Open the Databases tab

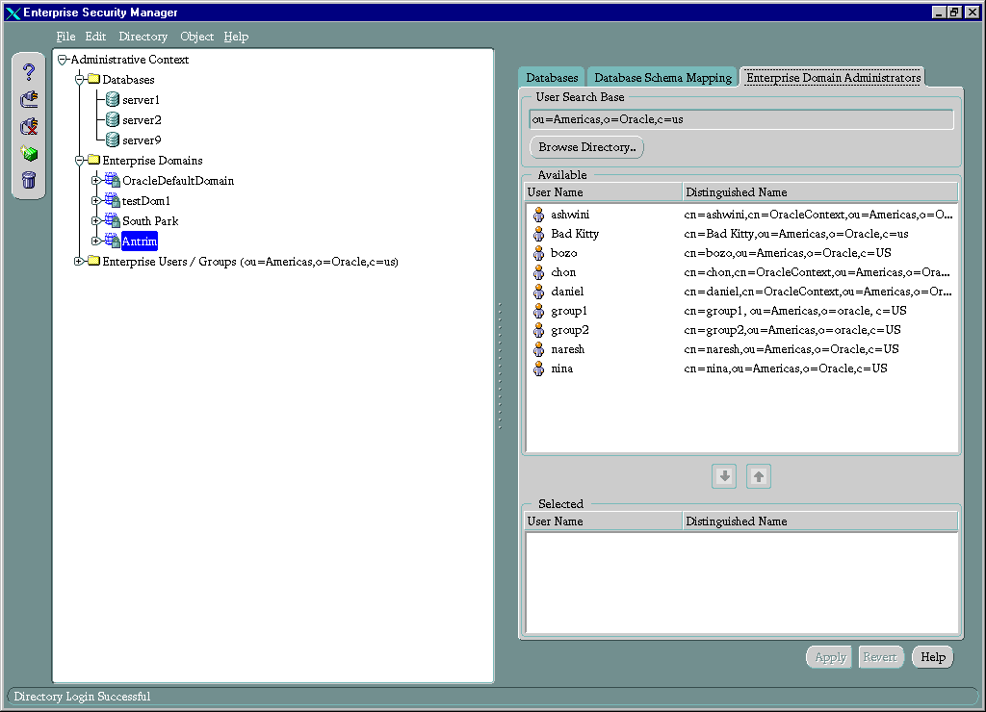(552, 78)
